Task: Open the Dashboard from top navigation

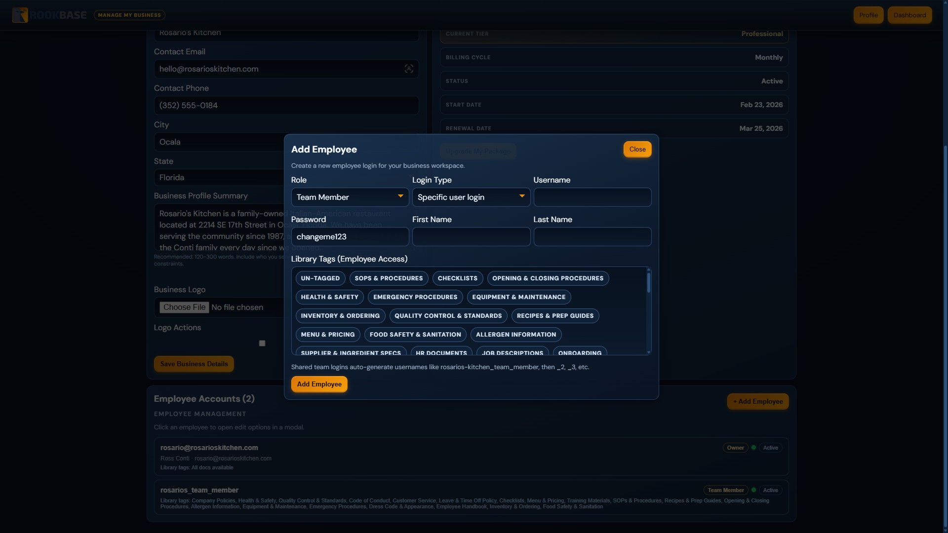Action: tap(909, 15)
